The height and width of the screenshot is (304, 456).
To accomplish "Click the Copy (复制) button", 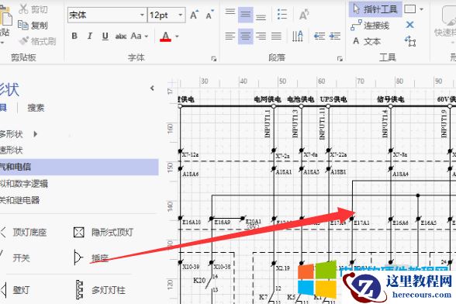I will 33,26.
